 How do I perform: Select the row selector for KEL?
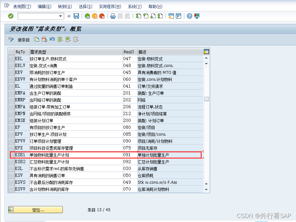tap(11, 59)
